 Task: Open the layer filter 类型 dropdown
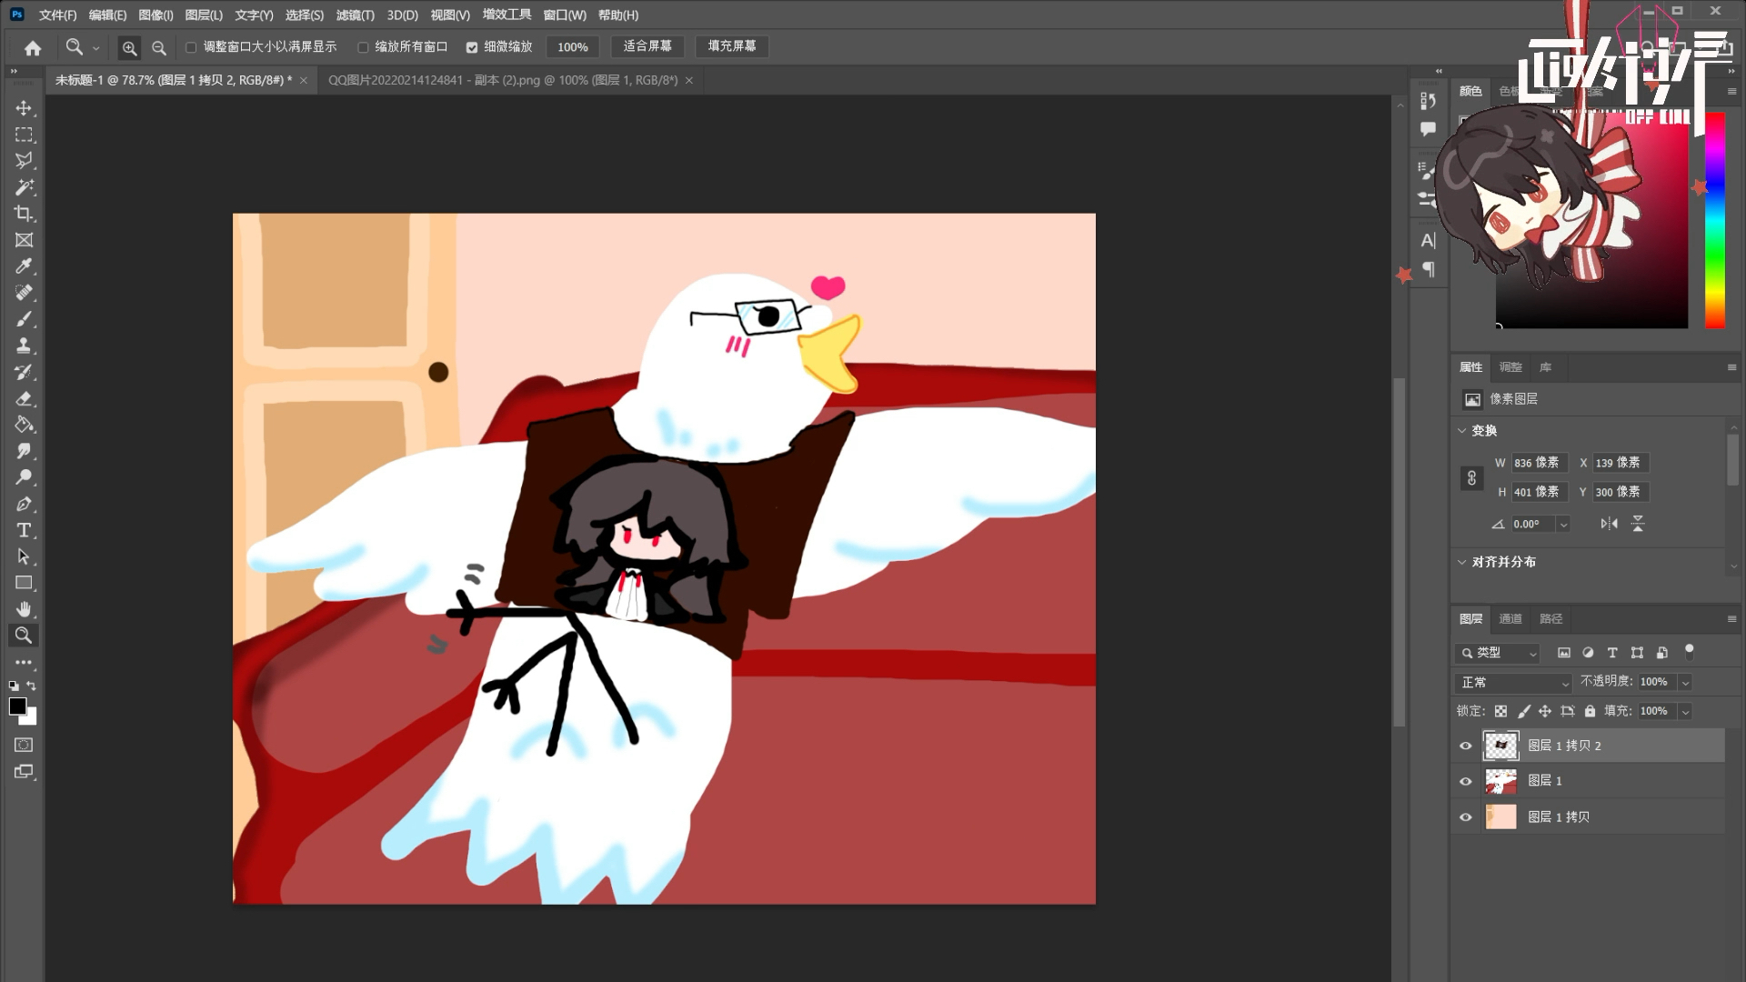pyautogui.click(x=1498, y=653)
